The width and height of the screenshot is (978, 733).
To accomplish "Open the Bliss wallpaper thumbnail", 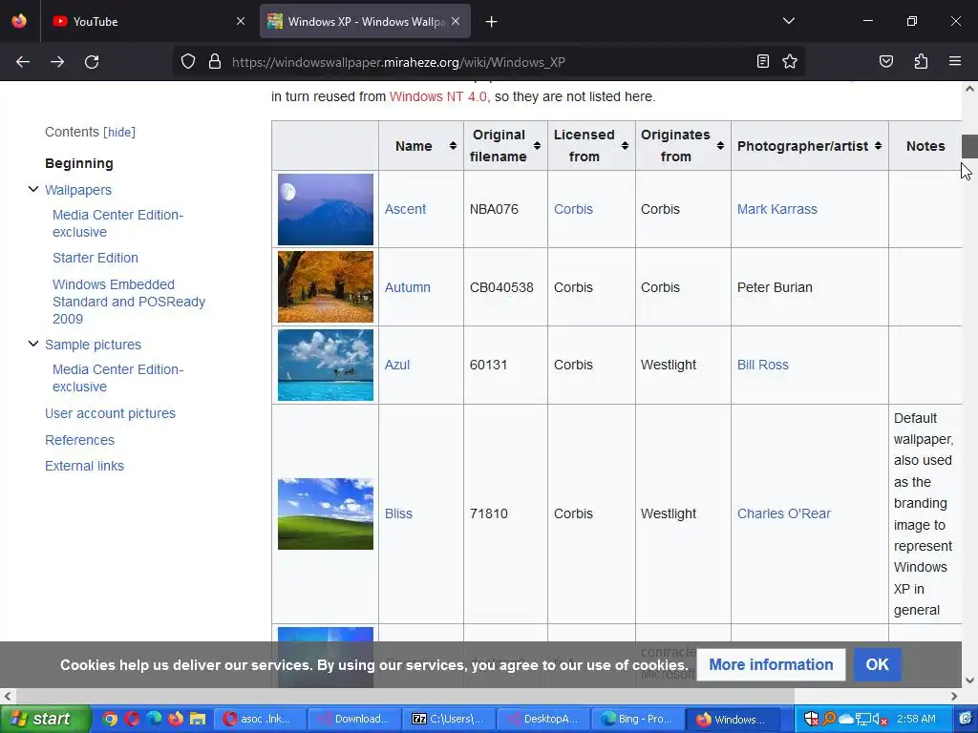I will tap(326, 513).
